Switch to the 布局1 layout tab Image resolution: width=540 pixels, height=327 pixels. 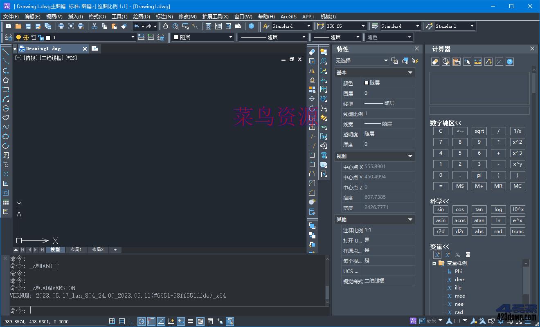76,249
